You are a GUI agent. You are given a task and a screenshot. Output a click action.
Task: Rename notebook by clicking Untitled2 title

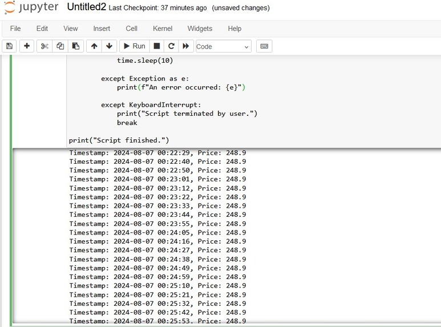tap(86, 7)
